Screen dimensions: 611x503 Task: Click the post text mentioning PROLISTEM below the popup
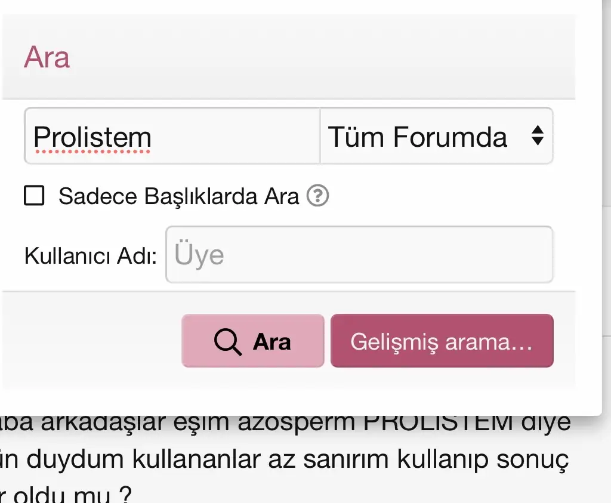(286, 425)
